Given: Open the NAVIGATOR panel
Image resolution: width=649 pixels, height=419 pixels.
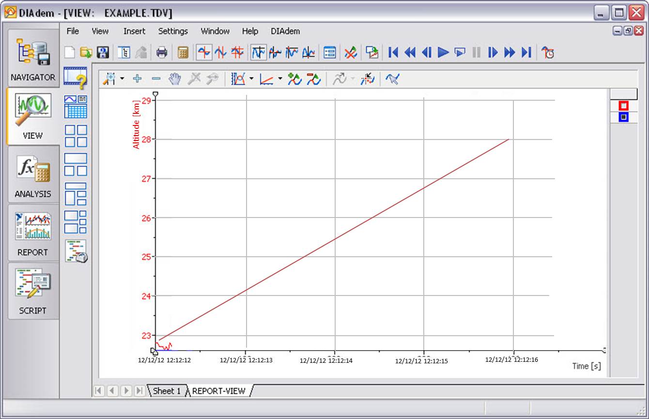Looking at the screenshot, I should click(33, 58).
